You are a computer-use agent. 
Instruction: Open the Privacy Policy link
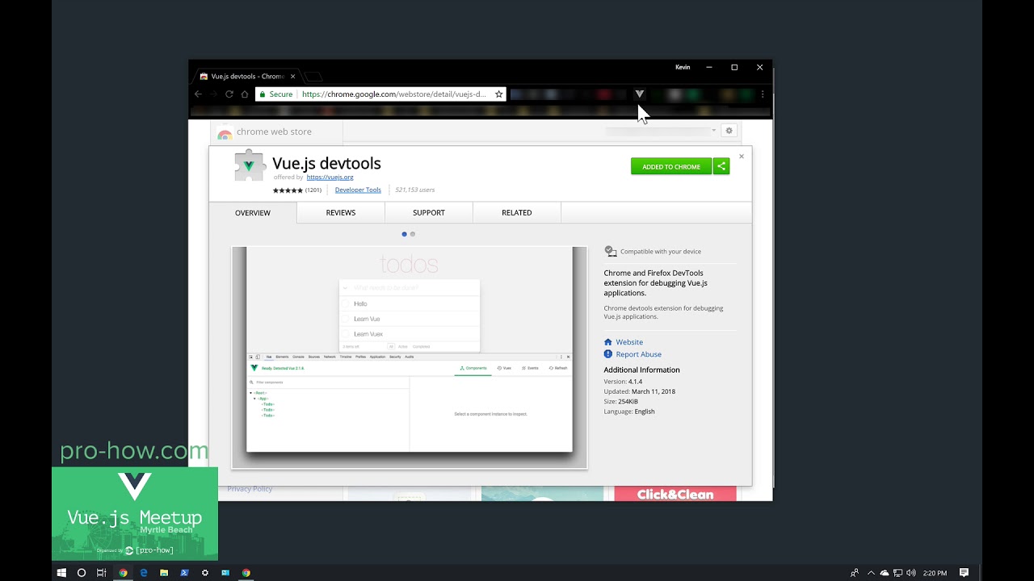coord(250,489)
